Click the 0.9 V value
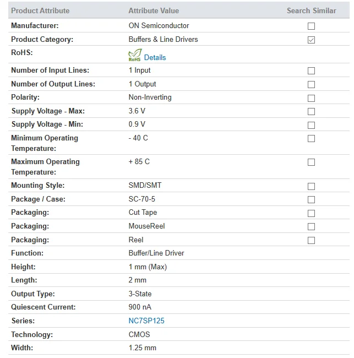Image resolution: width=354 pixels, height=358 pixels. [x=137, y=124]
